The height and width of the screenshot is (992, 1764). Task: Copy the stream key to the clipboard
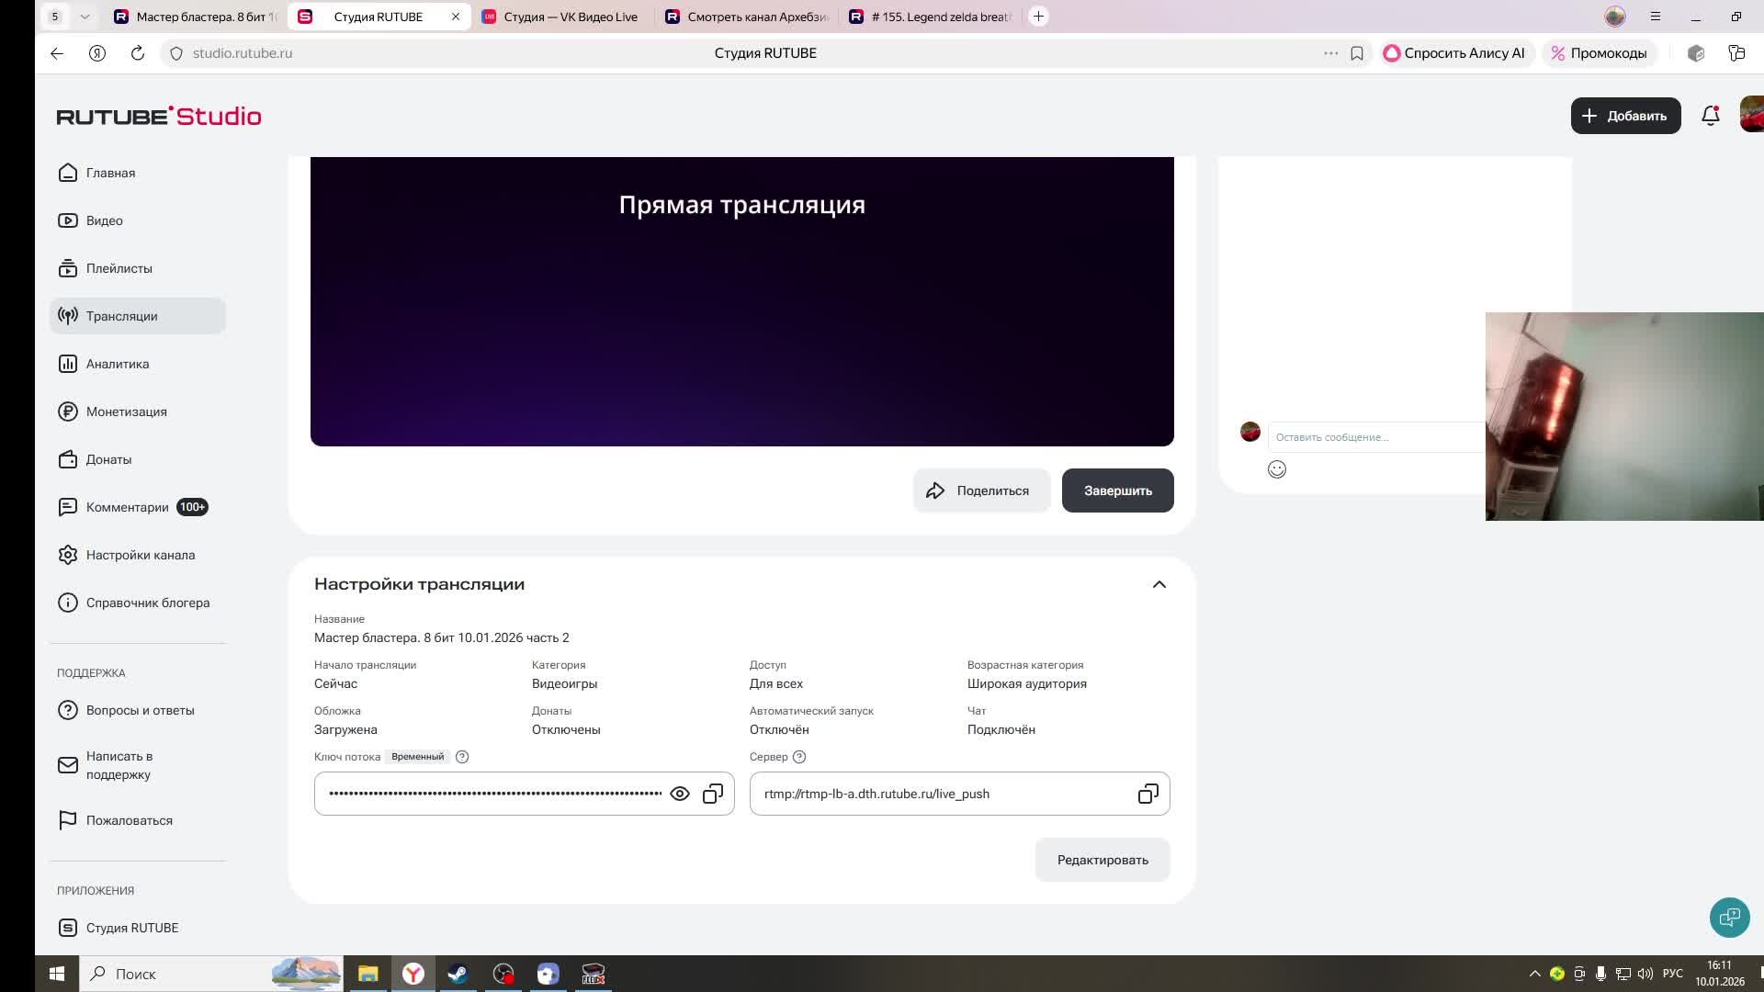click(713, 794)
